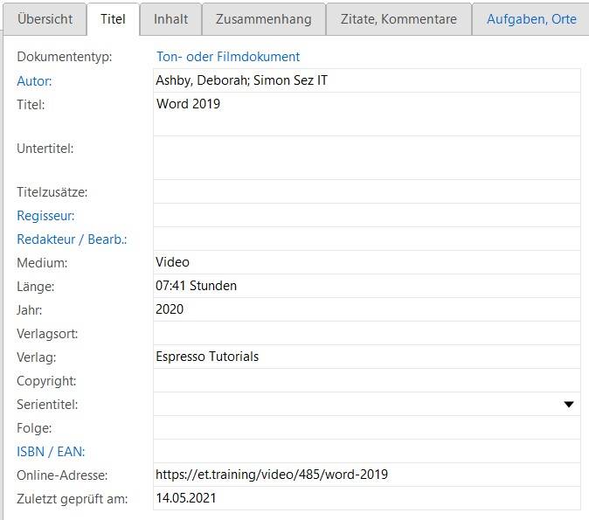Switch to Aufgaben, Orte tab
The height and width of the screenshot is (520, 589).
click(x=530, y=19)
